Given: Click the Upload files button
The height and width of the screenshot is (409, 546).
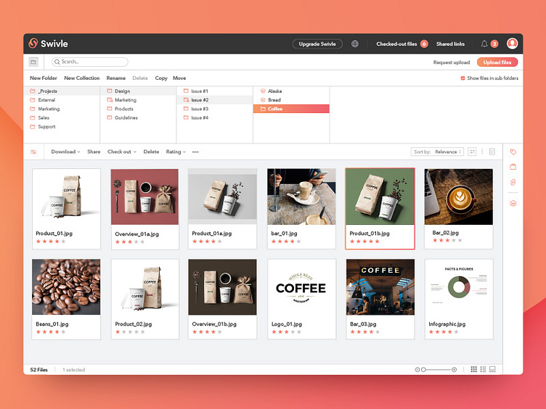Looking at the screenshot, I should click(497, 62).
